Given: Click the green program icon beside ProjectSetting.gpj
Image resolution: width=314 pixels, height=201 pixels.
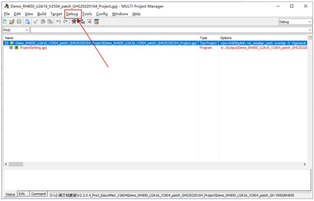Looking at the screenshot, I should coord(16,48).
